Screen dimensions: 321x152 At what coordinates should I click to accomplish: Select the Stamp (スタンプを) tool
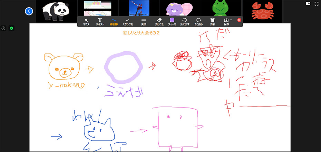click(x=128, y=22)
